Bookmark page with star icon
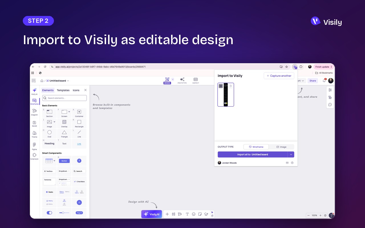The height and width of the screenshot is (228, 365). point(287,67)
